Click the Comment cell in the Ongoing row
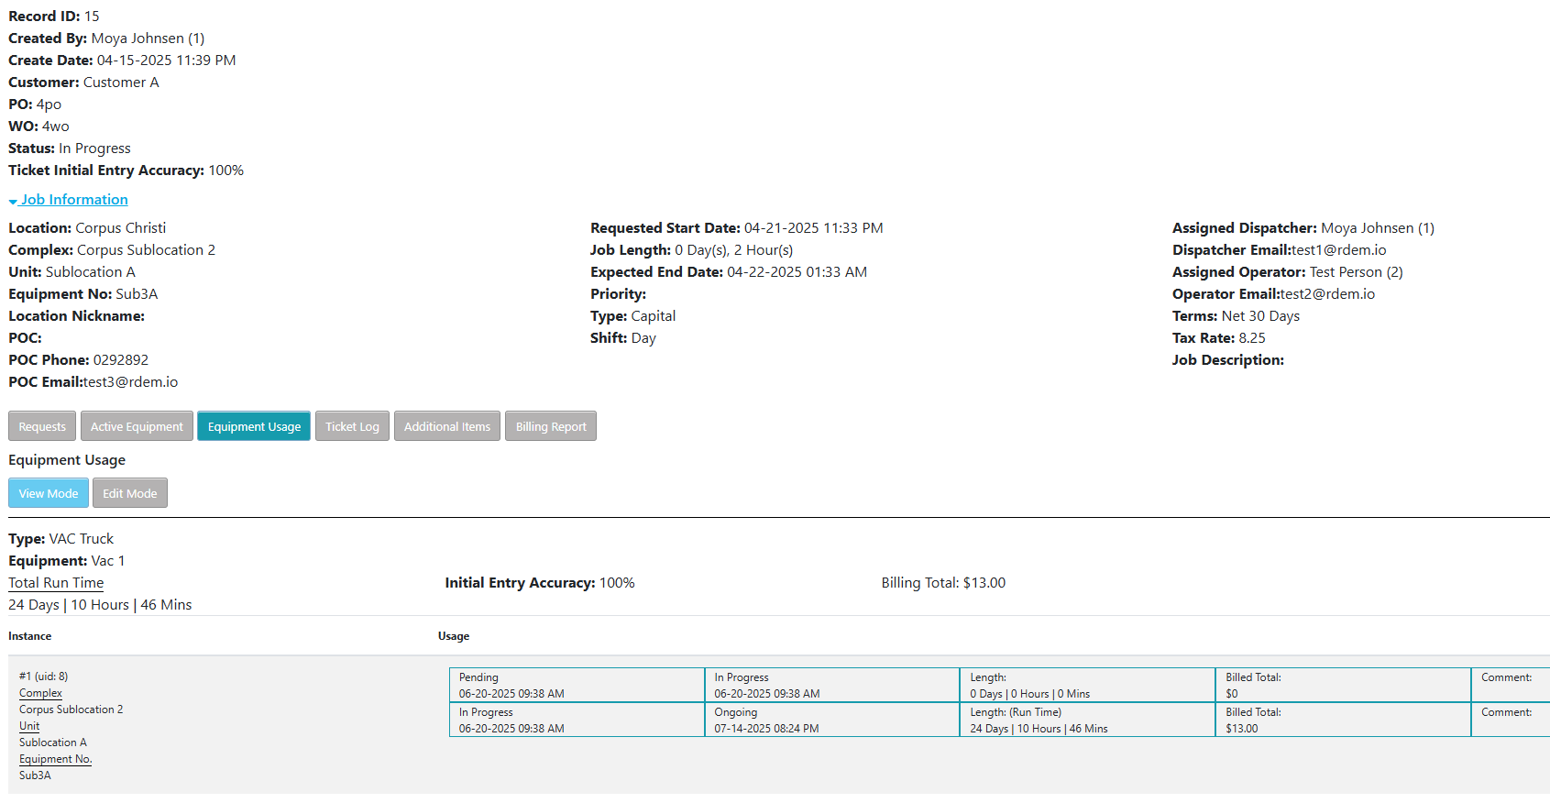 click(x=1509, y=720)
